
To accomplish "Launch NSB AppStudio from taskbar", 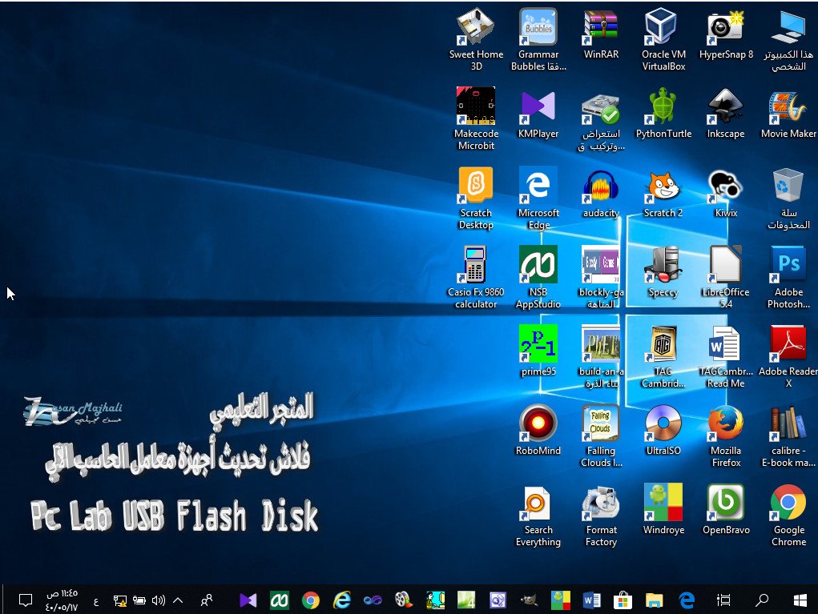I will [x=279, y=600].
